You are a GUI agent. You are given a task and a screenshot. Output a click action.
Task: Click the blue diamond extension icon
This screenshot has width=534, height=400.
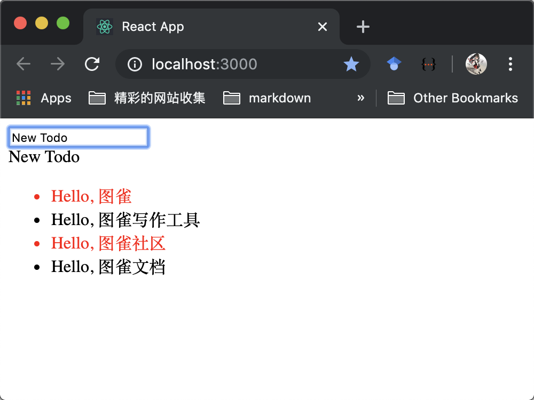tap(394, 63)
